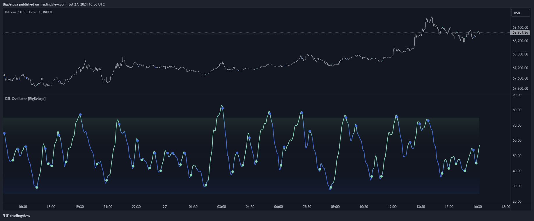
Task: Click the 20.00 oscillator scale label
Action: pyautogui.click(x=517, y=202)
